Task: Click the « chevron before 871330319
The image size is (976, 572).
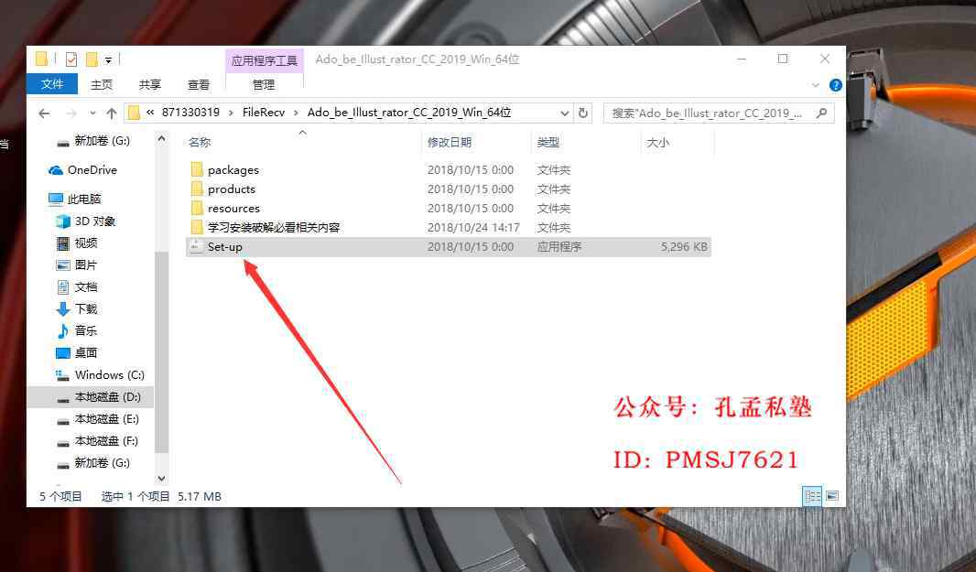Action: 150,113
